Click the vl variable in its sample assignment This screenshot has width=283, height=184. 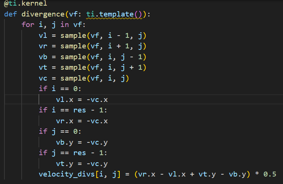[43, 36]
